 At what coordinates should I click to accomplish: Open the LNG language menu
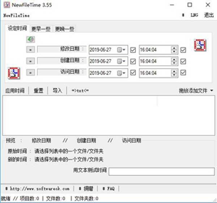tap(194, 15)
